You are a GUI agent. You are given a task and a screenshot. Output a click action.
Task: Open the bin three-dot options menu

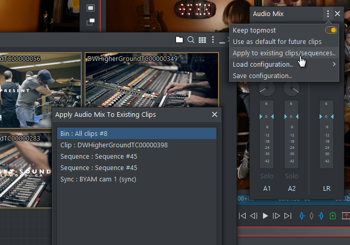[x=213, y=40]
